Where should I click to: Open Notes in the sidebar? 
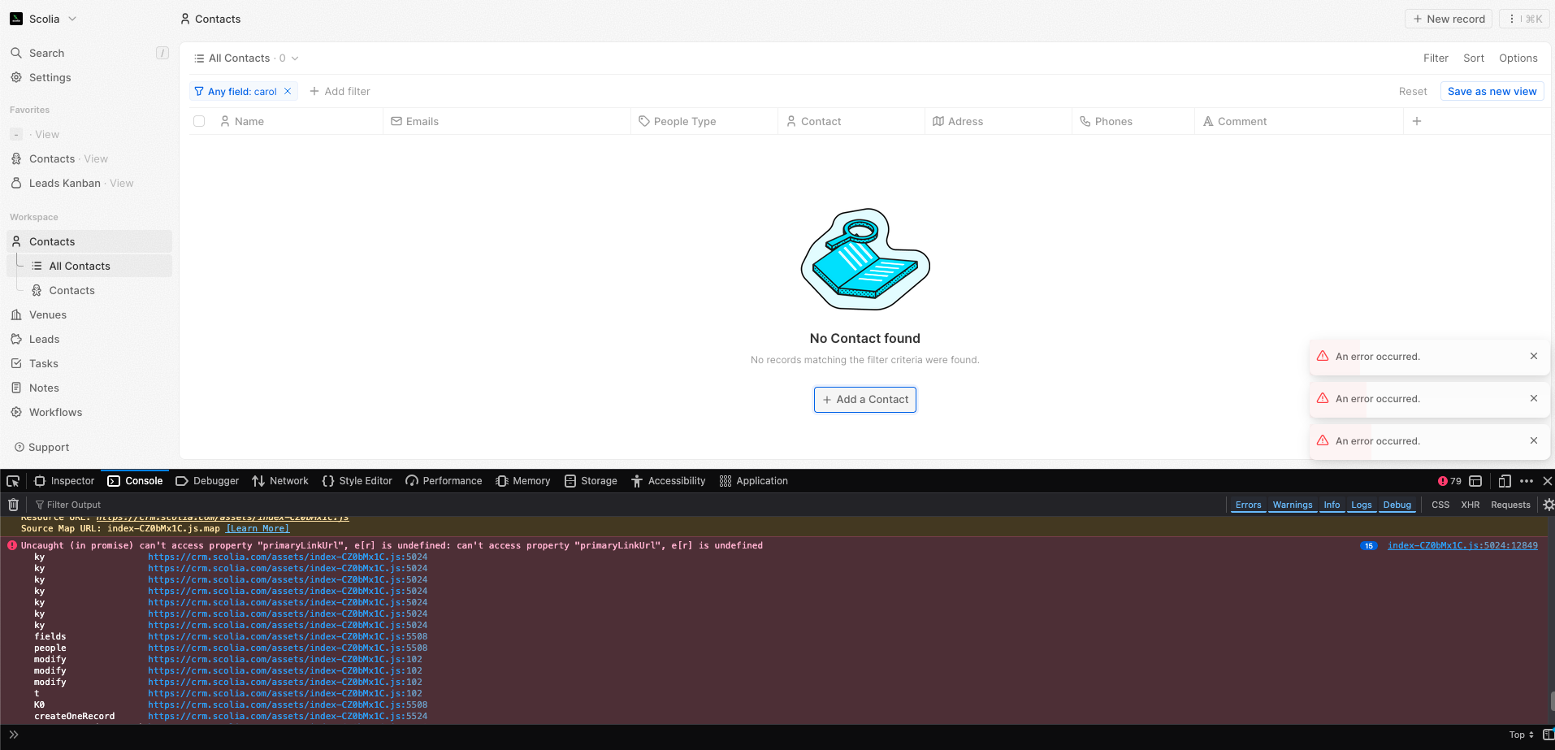(89, 388)
